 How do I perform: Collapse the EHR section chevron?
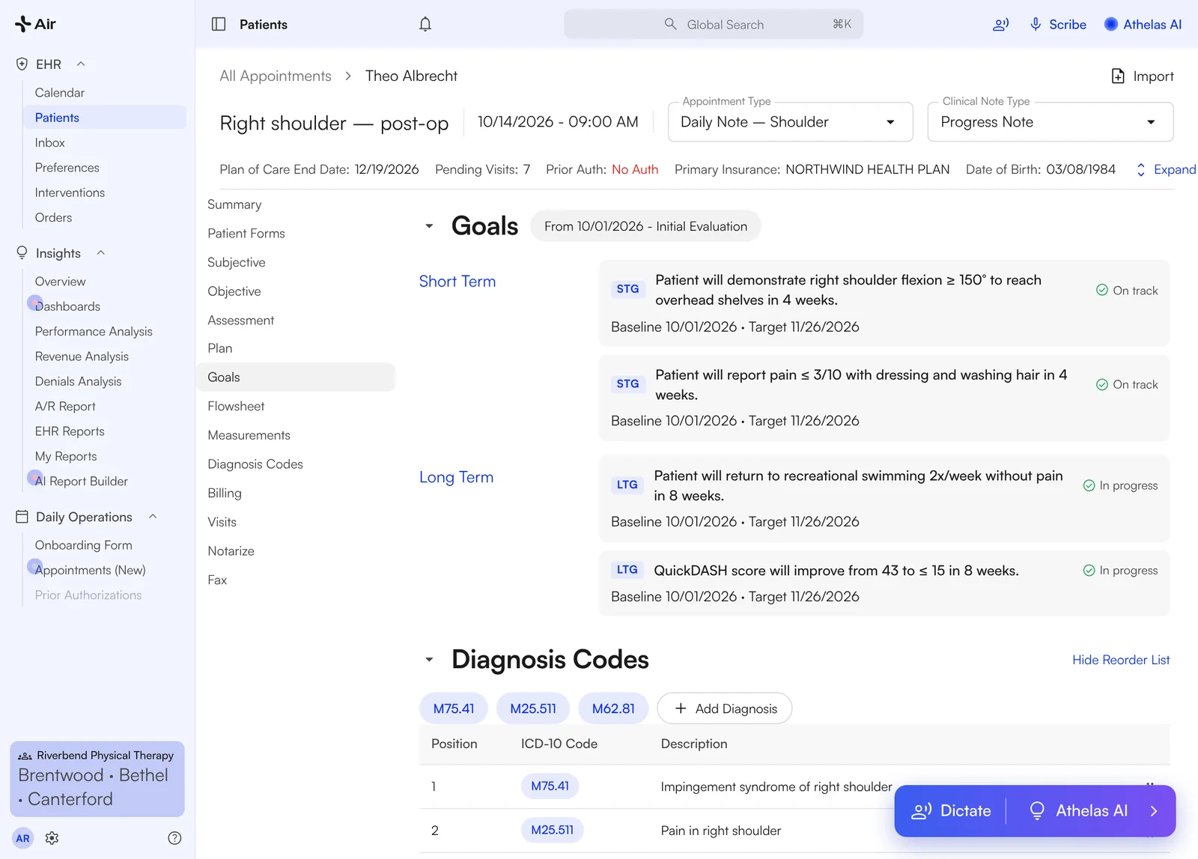click(81, 64)
